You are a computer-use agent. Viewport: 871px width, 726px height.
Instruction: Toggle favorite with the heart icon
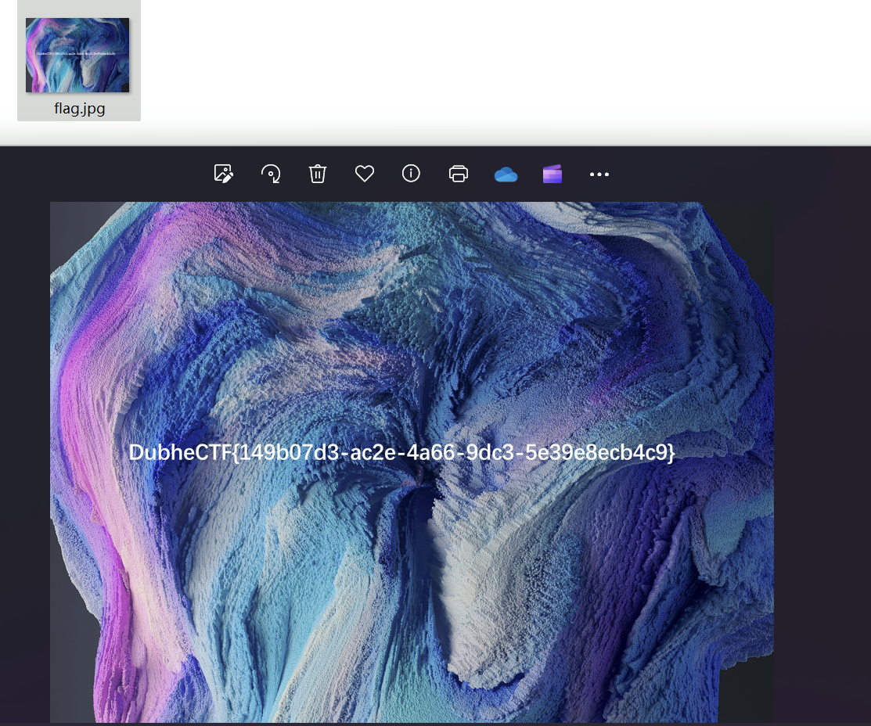(x=364, y=174)
